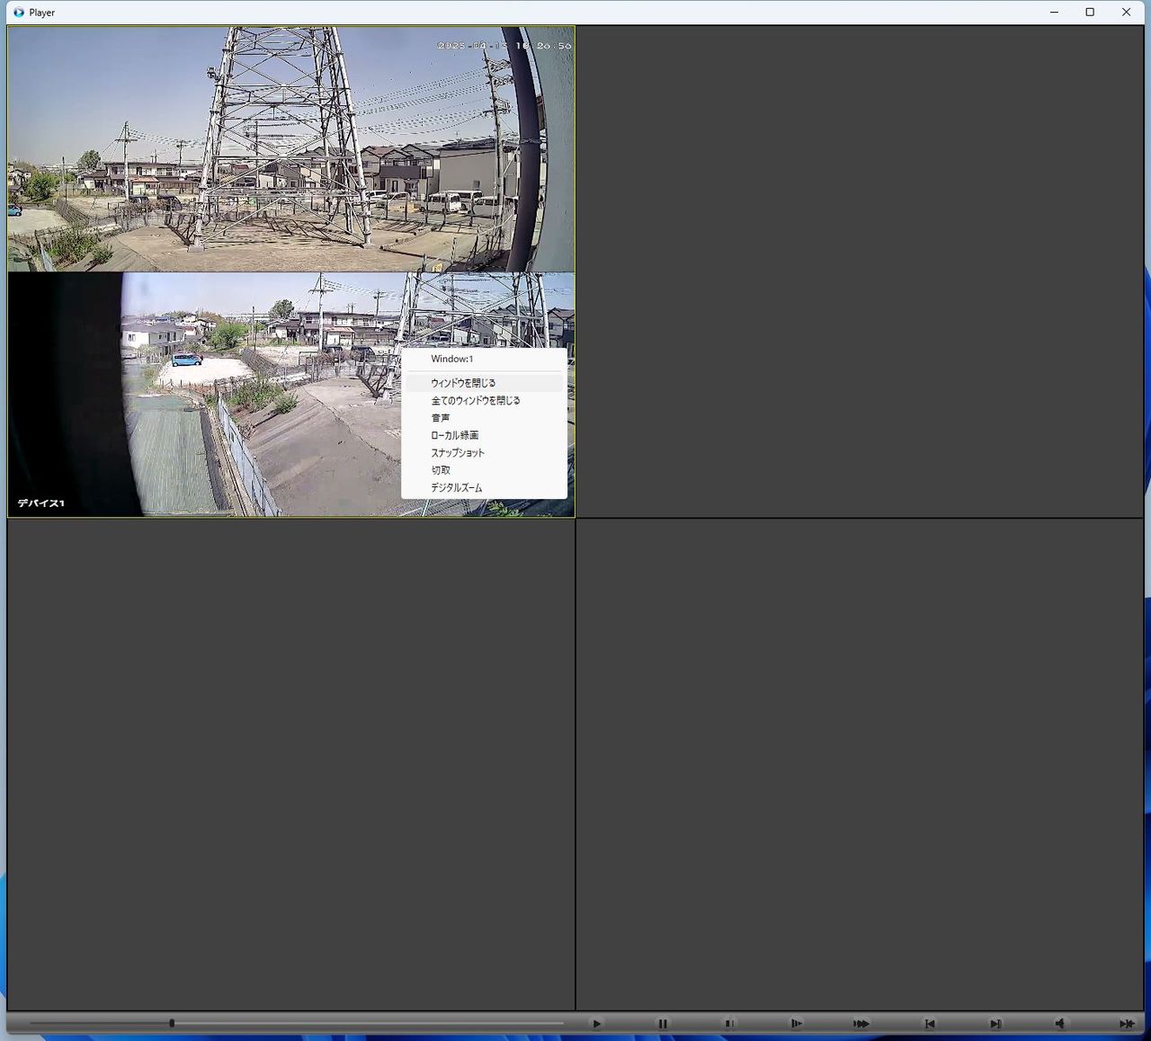Take a スナップショット via context menu
1151x1041 pixels.
coord(457,453)
